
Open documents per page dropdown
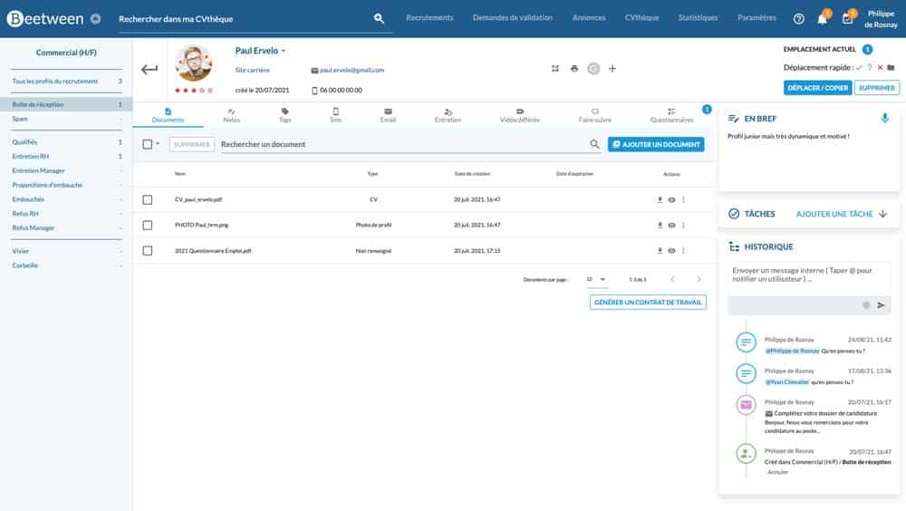[596, 279]
